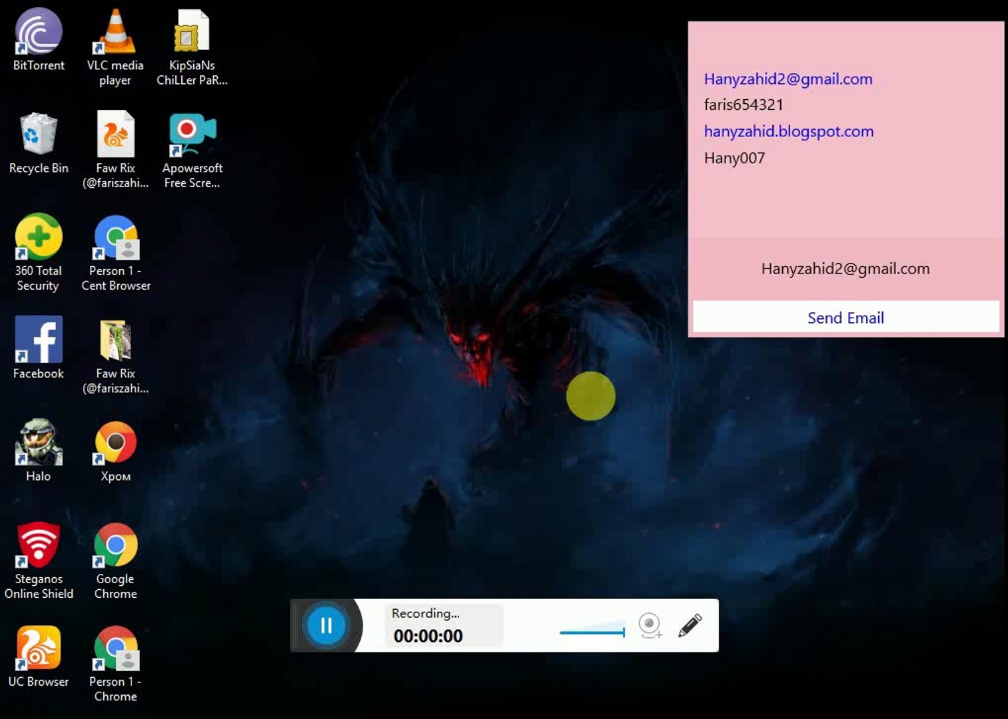Open the Hanyzahid2@gmail.com blue link
This screenshot has height=719, width=1008.
(x=788, y=79)
